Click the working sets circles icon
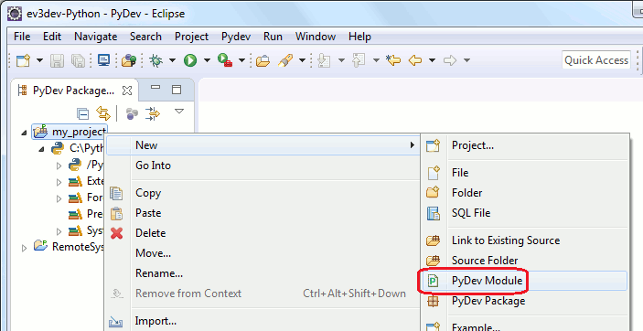Viewport: 643px width, 331px height. tap(132, 113)
